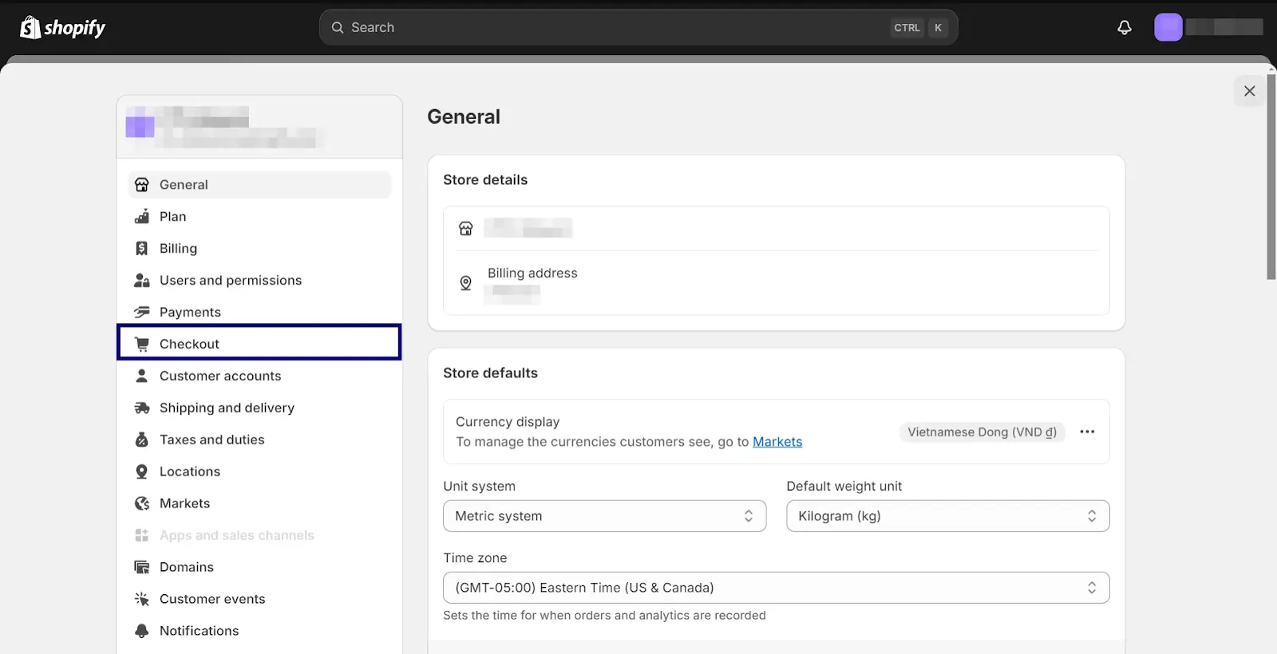
Task: Go to Plan settings
Action: pos(259,217)
